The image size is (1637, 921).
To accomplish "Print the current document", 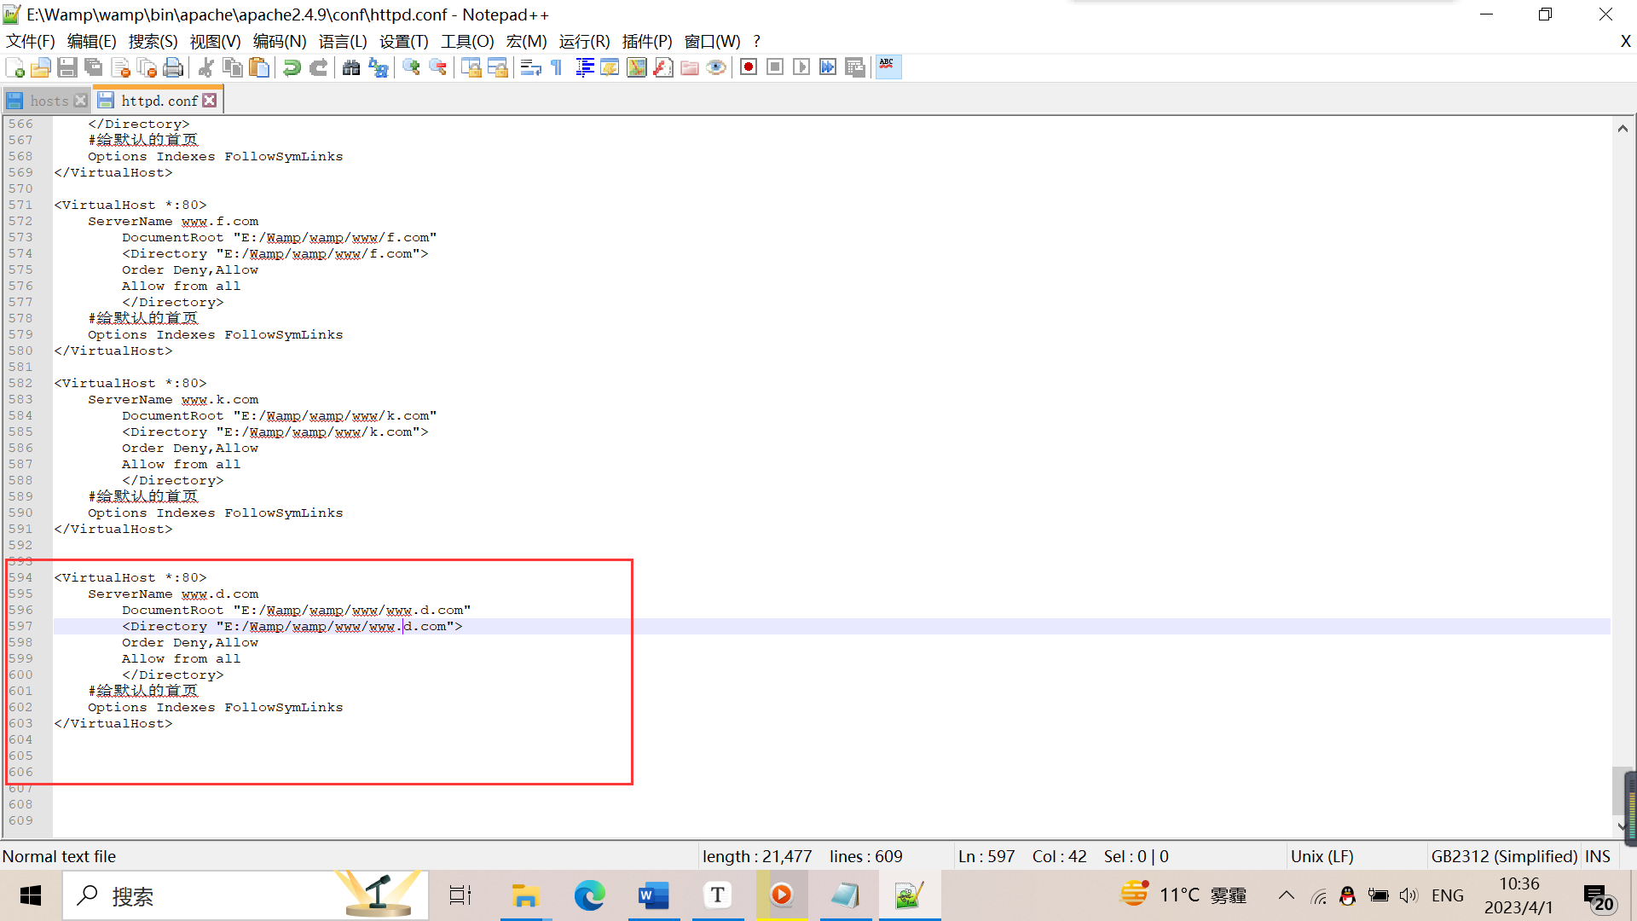I will click(173, 67).
